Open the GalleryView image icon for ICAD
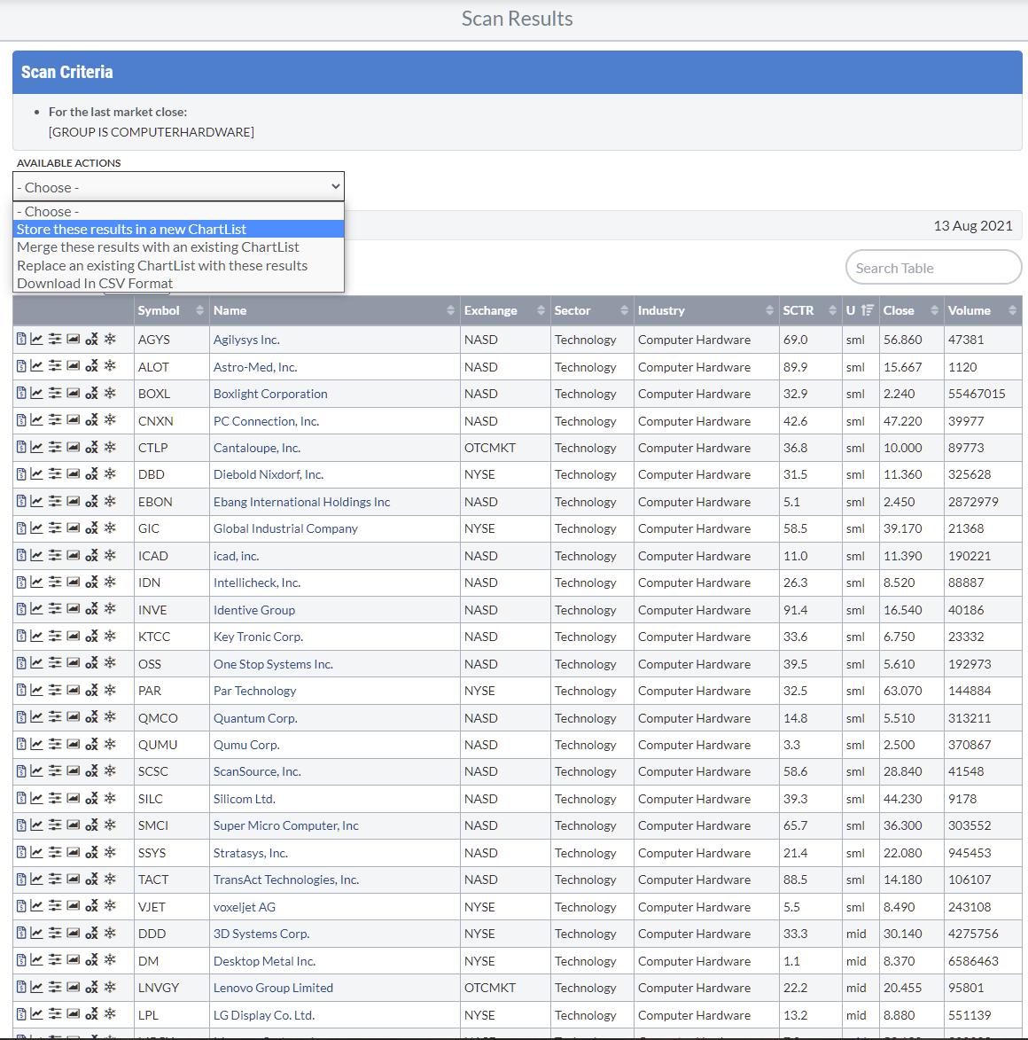The width and height of the screenshot is (1028, 1040). 74,555
